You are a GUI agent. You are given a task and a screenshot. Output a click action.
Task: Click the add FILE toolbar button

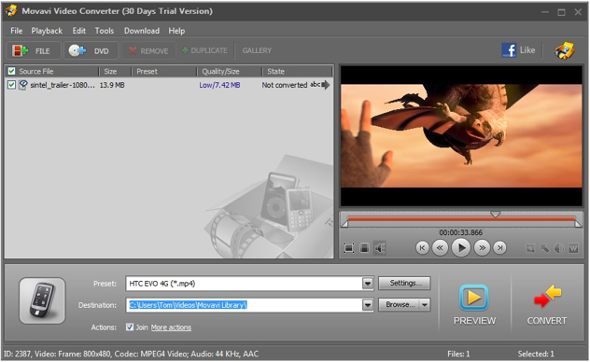(33, 50)
